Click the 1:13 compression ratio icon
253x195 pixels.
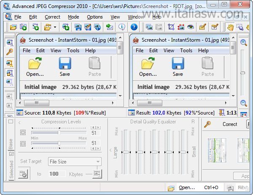point(222,112)
